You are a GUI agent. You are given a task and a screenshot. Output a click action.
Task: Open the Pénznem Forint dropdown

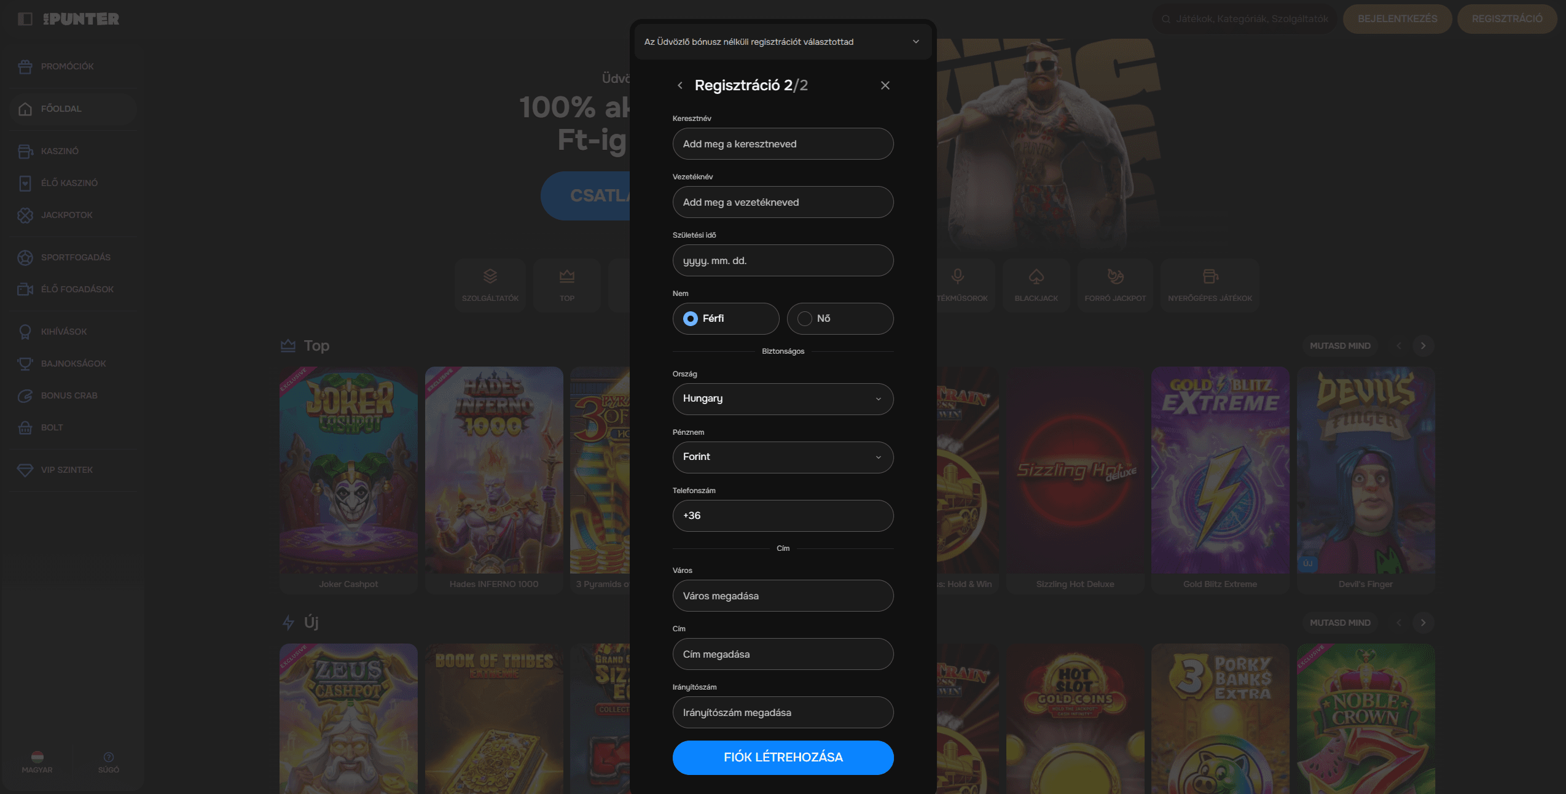click(783, 457)
